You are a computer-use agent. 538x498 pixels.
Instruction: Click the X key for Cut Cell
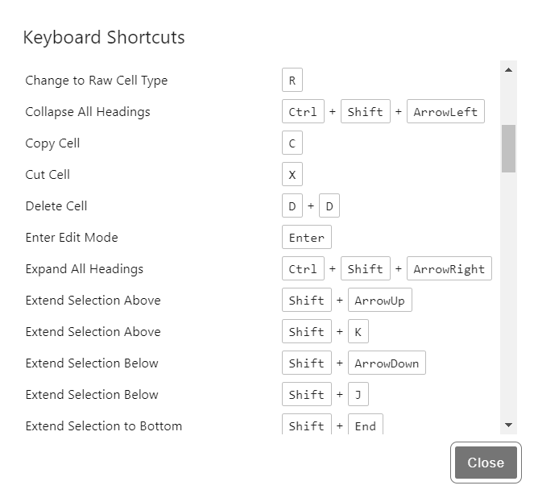coord(292,175)
